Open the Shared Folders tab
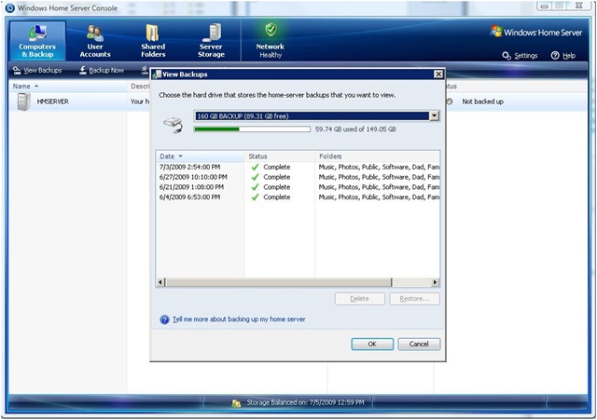597x420 pixels. tap(153, 41)
